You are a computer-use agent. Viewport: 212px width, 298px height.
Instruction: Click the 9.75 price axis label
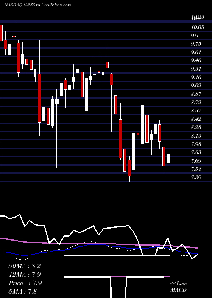coord(196,44)
